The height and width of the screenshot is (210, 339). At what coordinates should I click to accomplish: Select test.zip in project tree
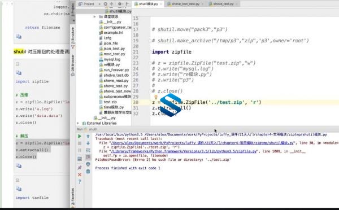pos(108,102)
